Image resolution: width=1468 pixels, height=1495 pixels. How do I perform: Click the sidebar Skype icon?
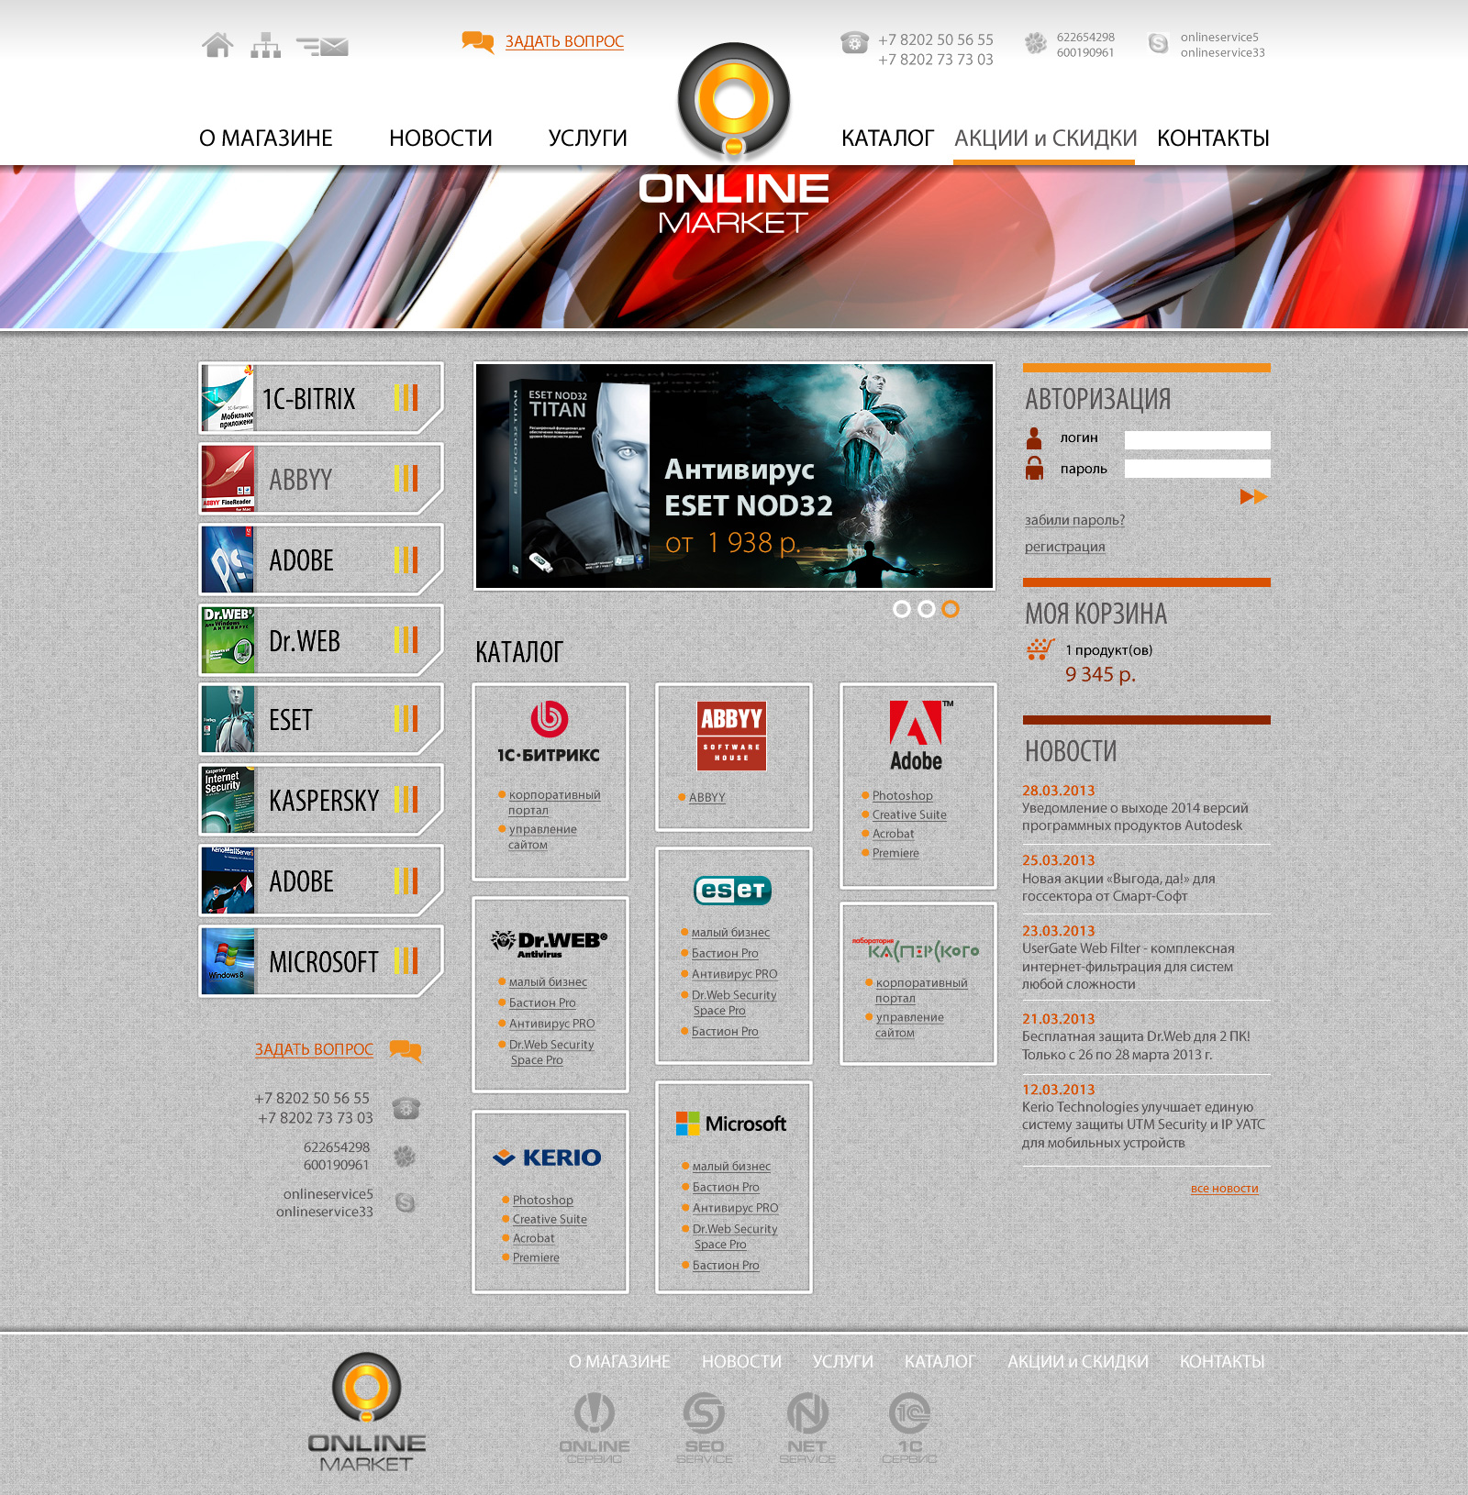[405, 1202]
